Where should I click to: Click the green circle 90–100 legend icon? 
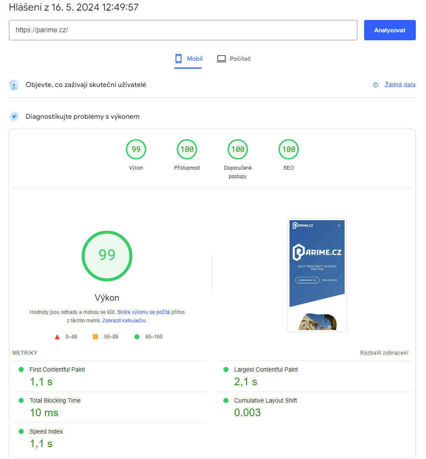(x=137, y=337)
